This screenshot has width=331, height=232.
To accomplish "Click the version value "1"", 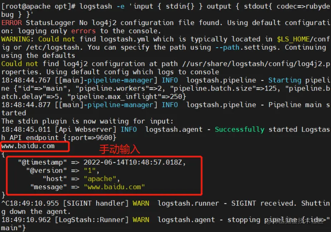I will (x=90, y=171).
